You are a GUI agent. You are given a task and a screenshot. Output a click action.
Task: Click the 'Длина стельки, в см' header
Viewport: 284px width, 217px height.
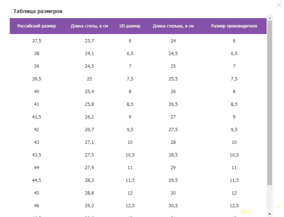click(x=173, y=26)
